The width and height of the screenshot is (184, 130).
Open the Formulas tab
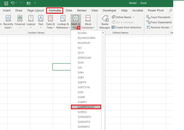point(55,10)
